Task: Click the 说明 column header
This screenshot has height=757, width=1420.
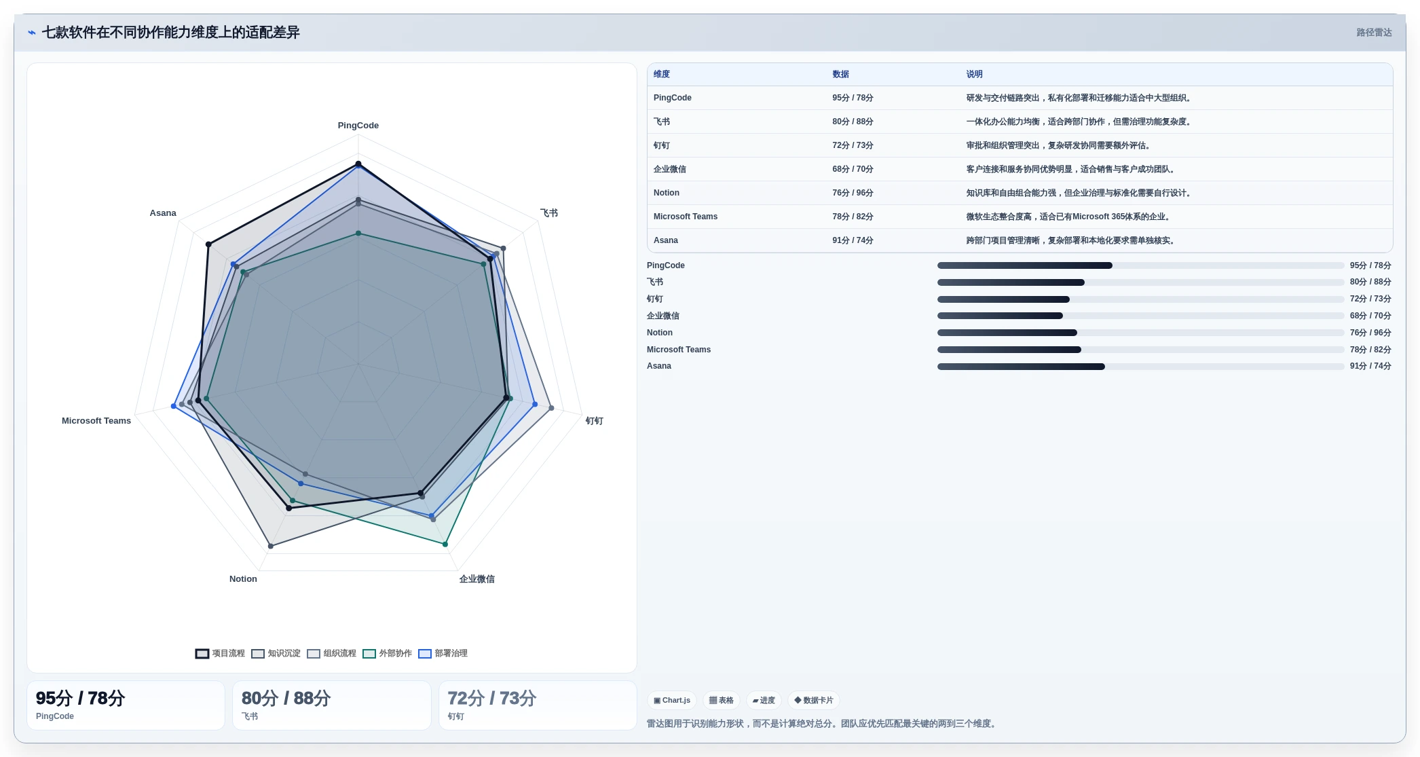Action: [x=974, y=74]
